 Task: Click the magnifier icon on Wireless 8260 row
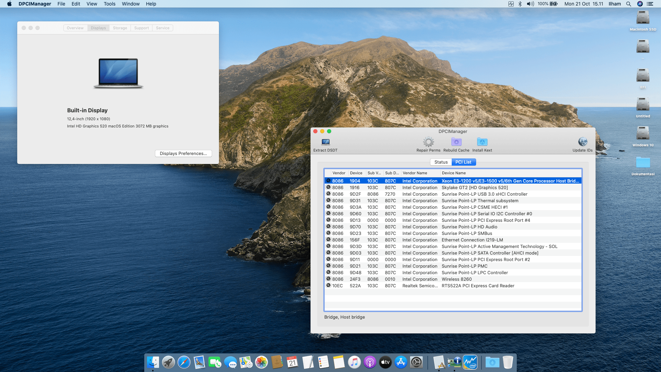coord(328,279)
